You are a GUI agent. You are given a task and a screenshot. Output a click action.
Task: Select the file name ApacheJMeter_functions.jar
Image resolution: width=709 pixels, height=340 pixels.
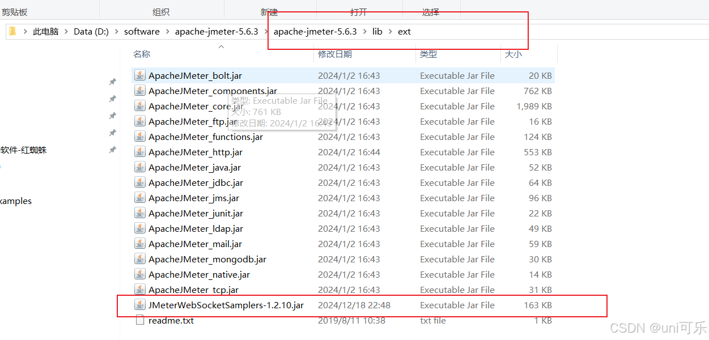pyautogui.click(x=205, y=137)
